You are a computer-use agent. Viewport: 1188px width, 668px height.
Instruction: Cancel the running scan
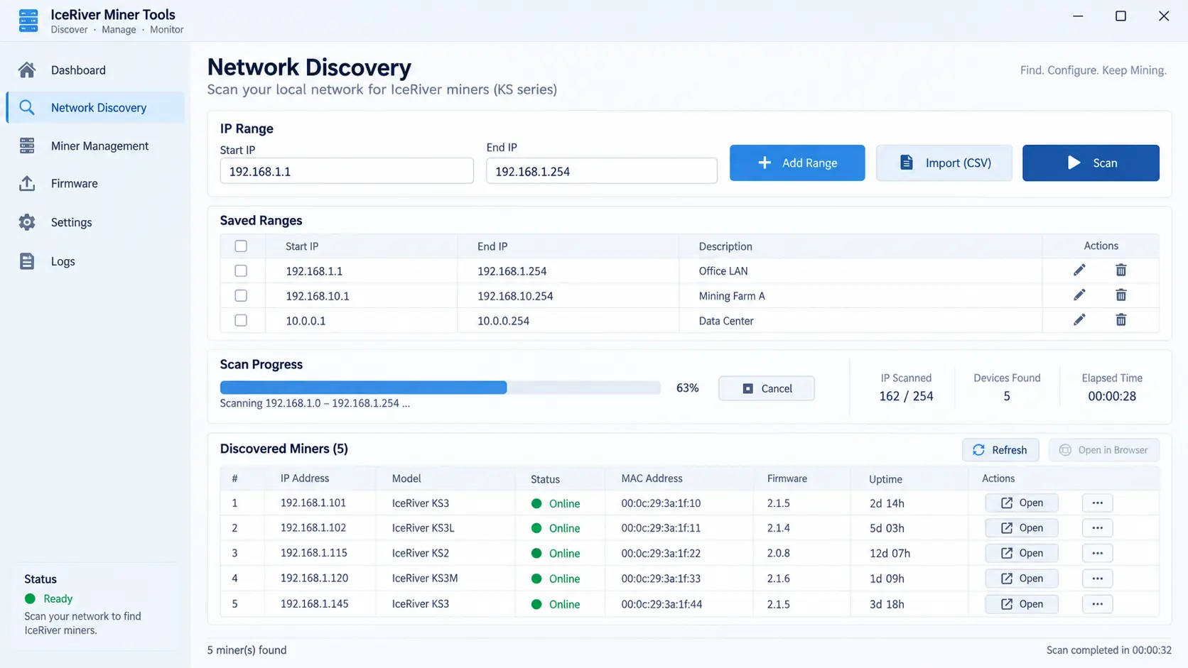(x=767, y=388)
